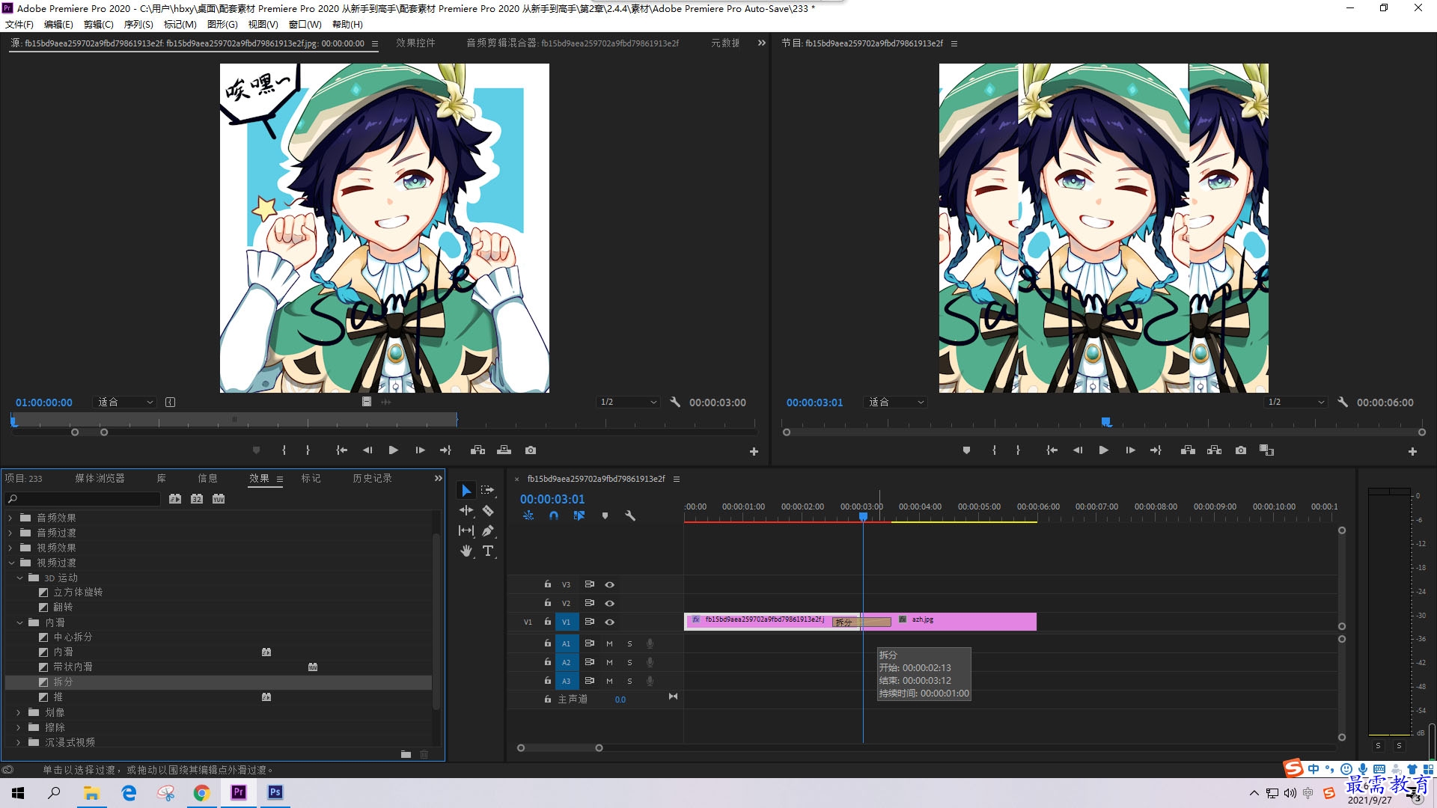This screenshot has width=1437, height=808.
Task: Select the Selection arrow tool
Action: [466, 491]
